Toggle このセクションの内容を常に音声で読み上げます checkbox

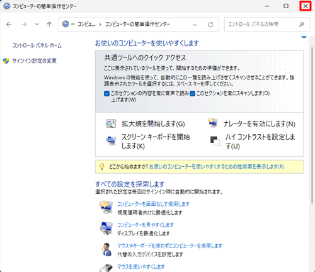106,93
